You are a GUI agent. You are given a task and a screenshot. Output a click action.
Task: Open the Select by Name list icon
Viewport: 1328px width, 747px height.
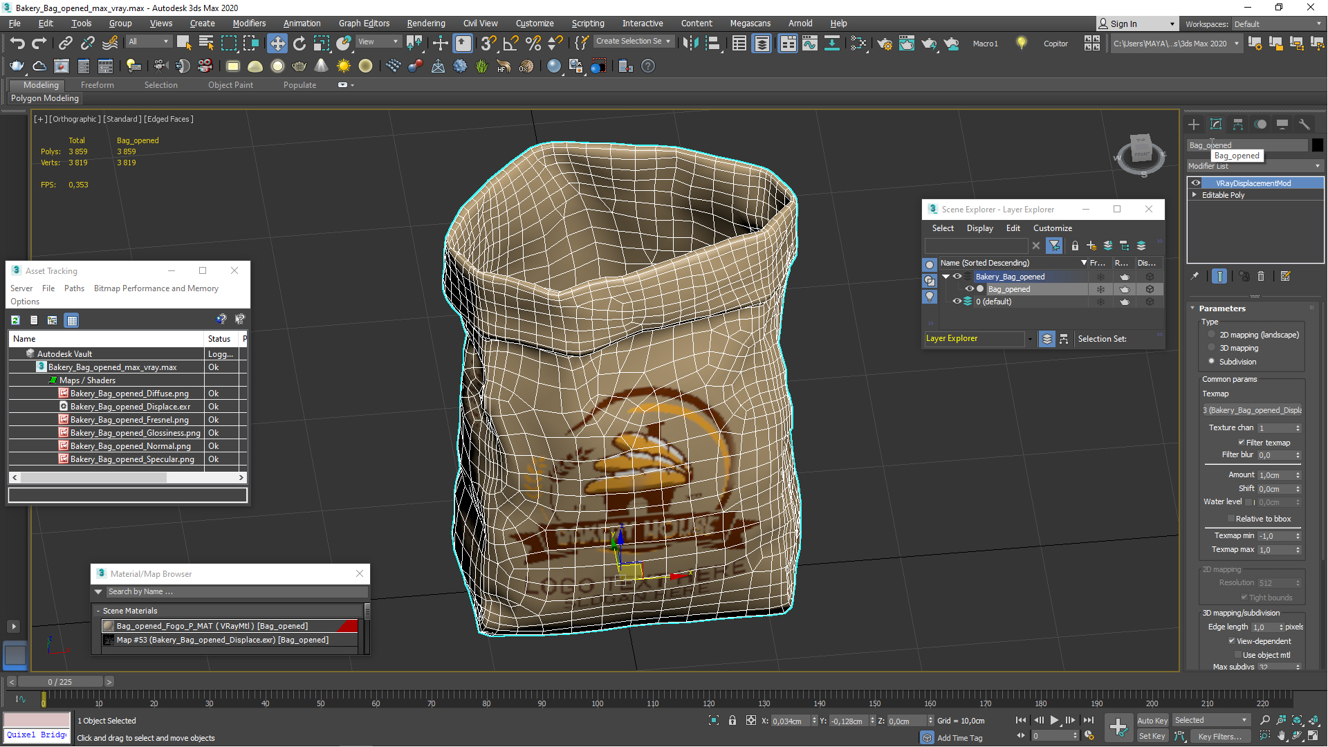coord(206,43)
